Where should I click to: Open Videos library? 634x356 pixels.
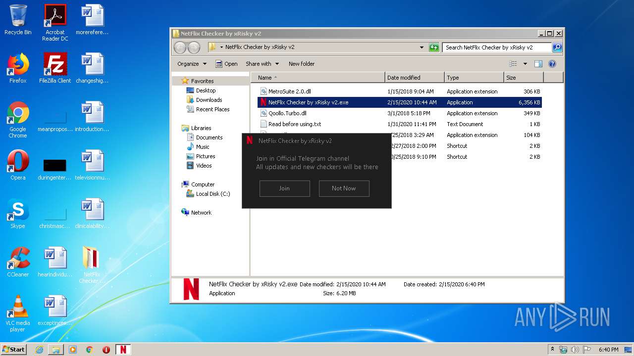click(x=199, y=166)
